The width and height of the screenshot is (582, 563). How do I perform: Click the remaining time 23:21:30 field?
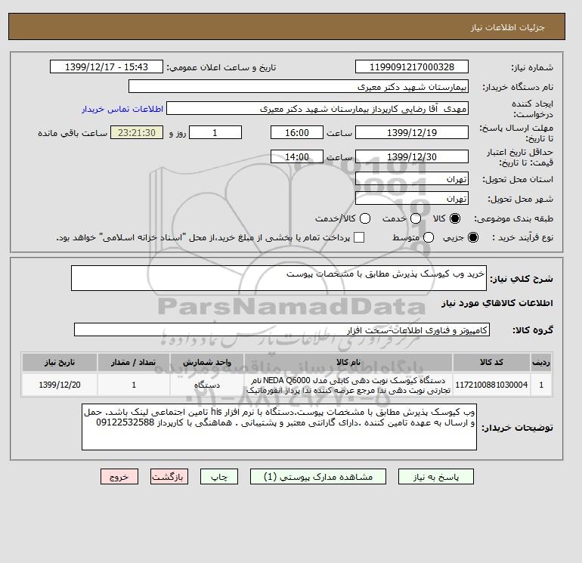click(137, 132)
